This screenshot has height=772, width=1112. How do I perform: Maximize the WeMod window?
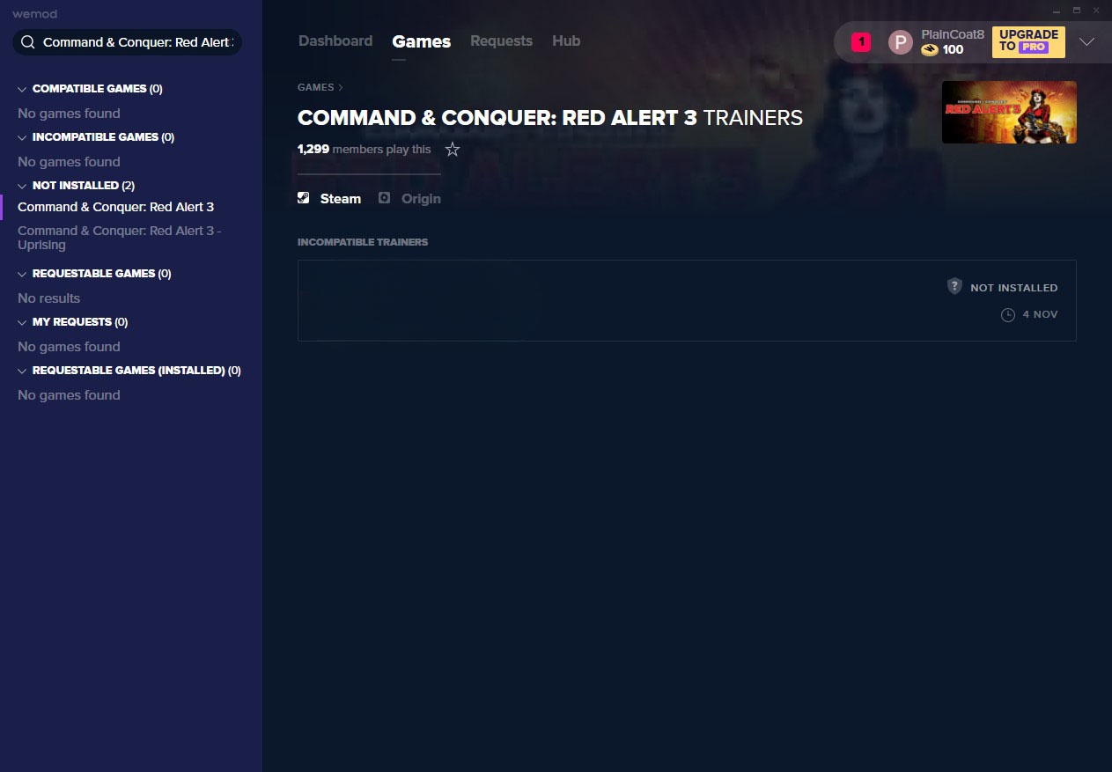pyautogui.click(x=1076, y=10)
